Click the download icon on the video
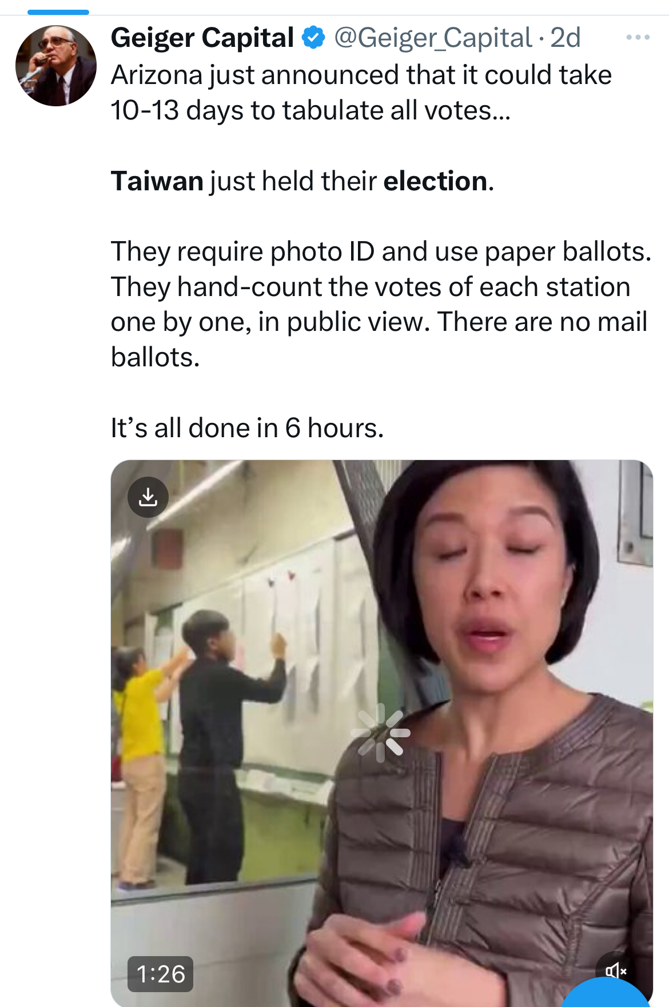This screenshot has width=669, height=1007. (x=148, y=497)
